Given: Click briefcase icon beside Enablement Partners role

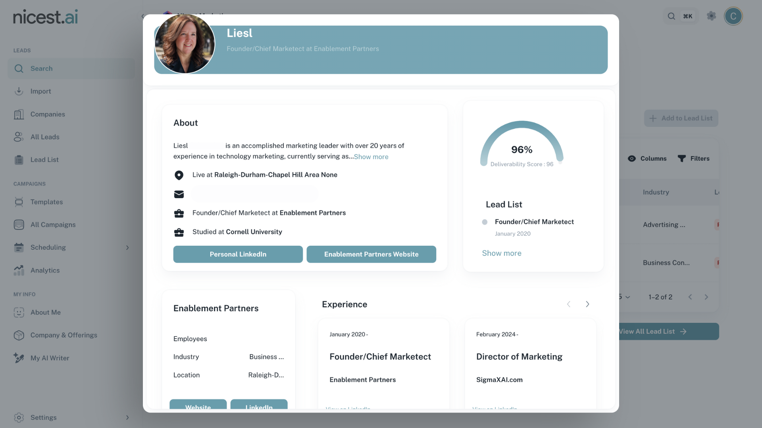Looking at the screenshot, I should [x=179, y=214].
